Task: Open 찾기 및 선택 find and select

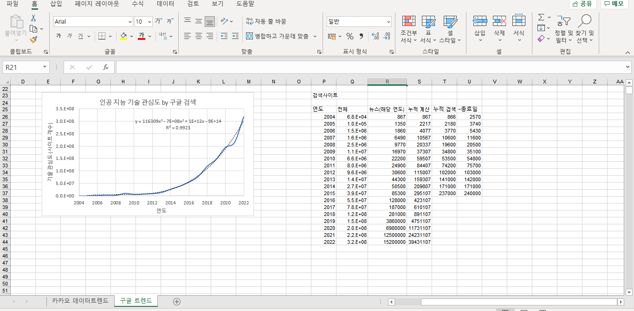Action: [x=585, y=29]
